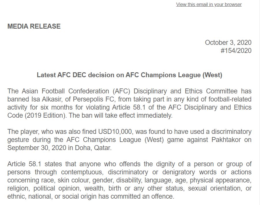
Task: Open the View this email in your browser link
Action: click(209, 4)
